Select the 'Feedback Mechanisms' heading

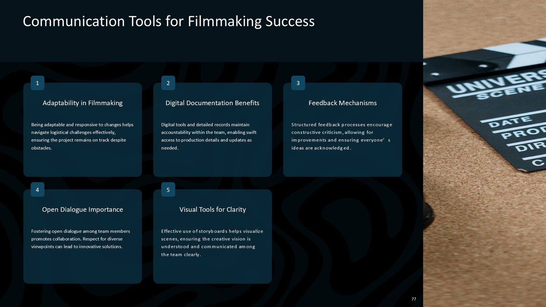[343, 103]
